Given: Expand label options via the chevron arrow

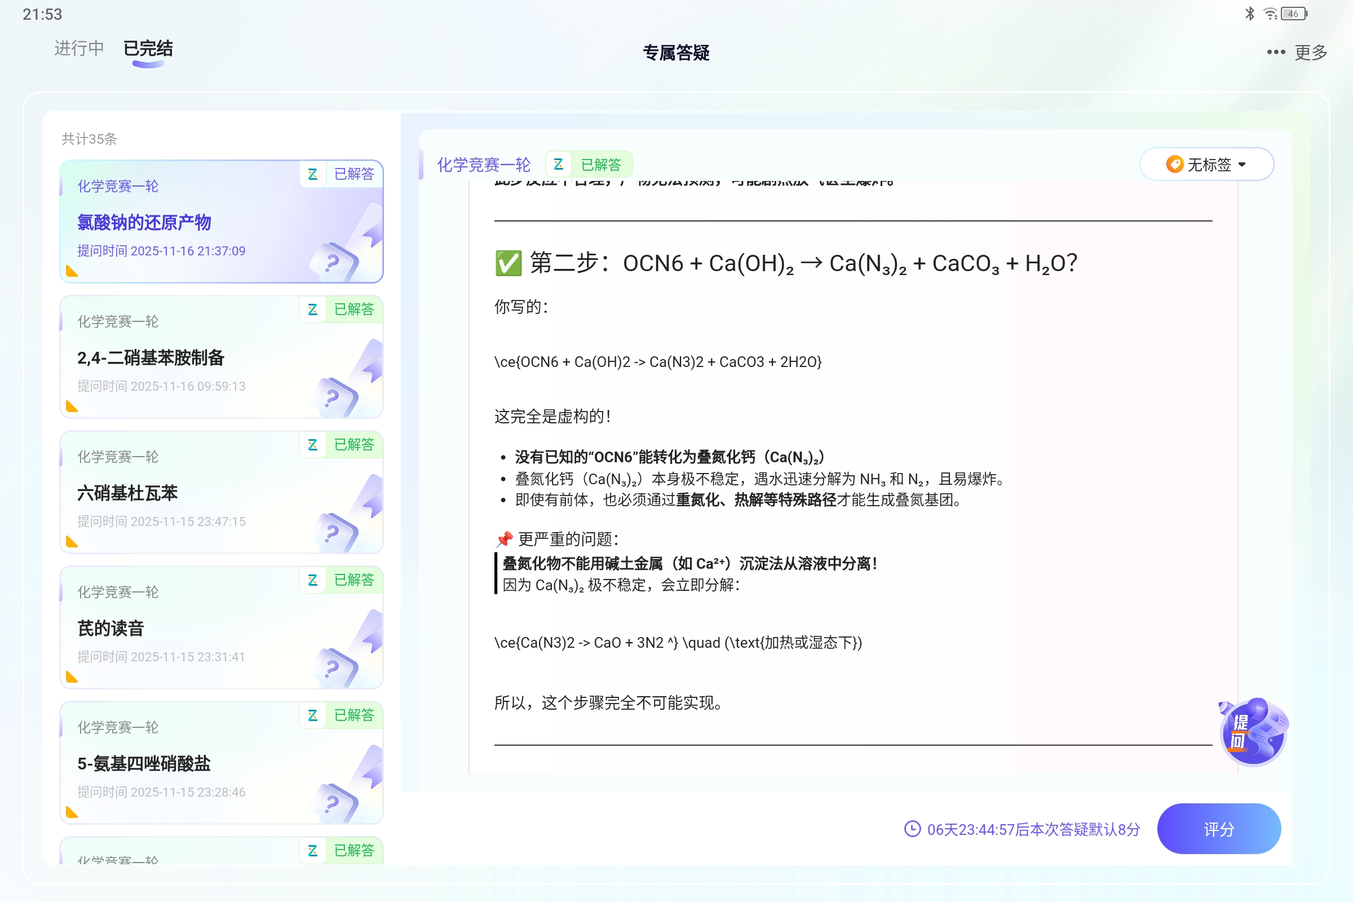Looking at the screenshot, I should point(1243,165).
